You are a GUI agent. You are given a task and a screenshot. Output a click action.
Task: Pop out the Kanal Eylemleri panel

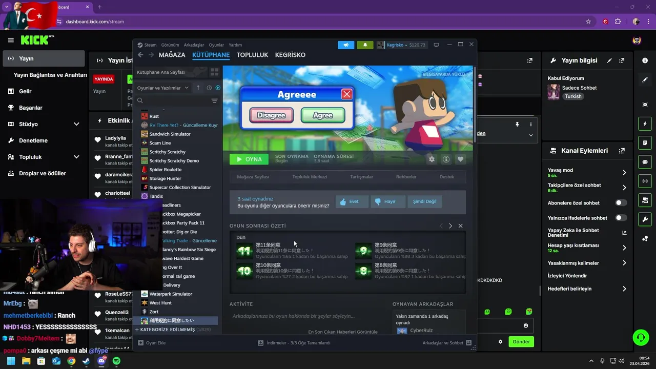click(622, 151)
